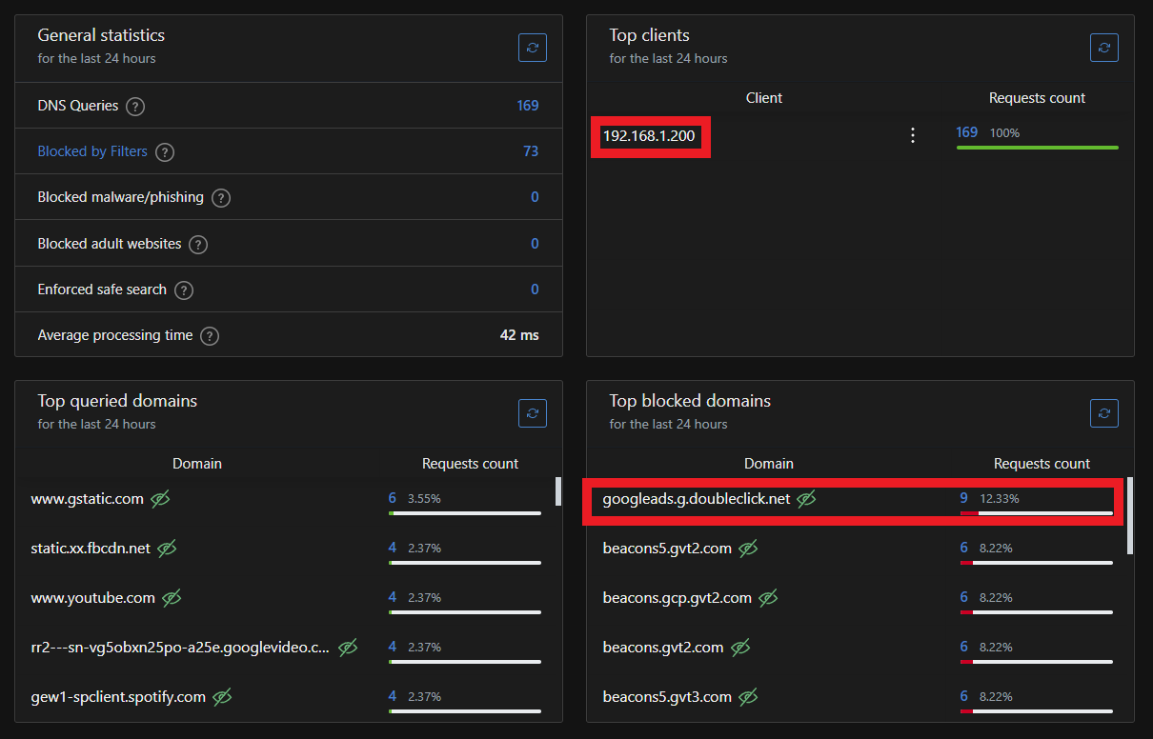Image resolution: width=1153 pixels, height=739 pixels.
Task: Open the Average processing time help tooltip
Action: (209, 335)
